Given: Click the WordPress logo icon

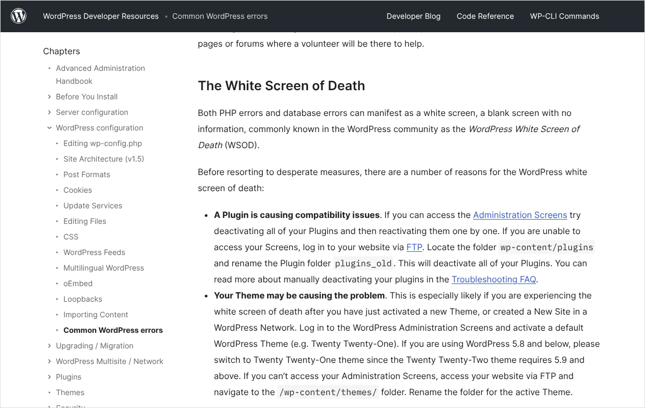Looking at the screenshot, I should pos(19,16).
